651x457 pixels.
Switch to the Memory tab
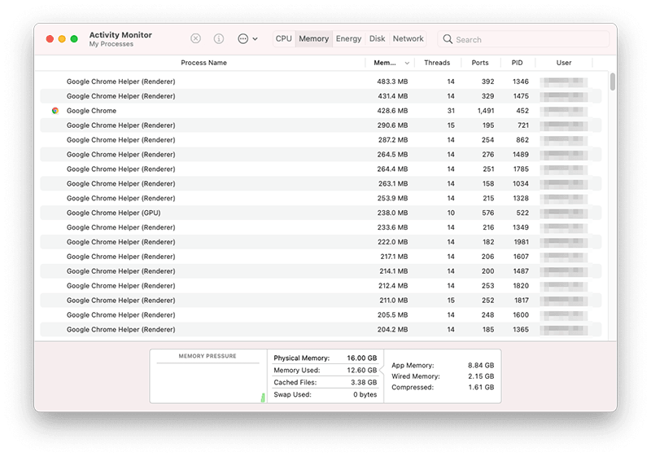[x=314, y=38]
